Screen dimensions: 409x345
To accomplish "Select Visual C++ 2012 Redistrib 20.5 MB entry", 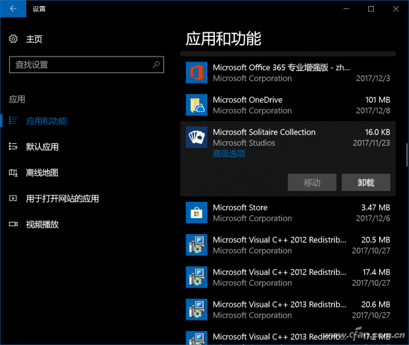I will [288, 245].
